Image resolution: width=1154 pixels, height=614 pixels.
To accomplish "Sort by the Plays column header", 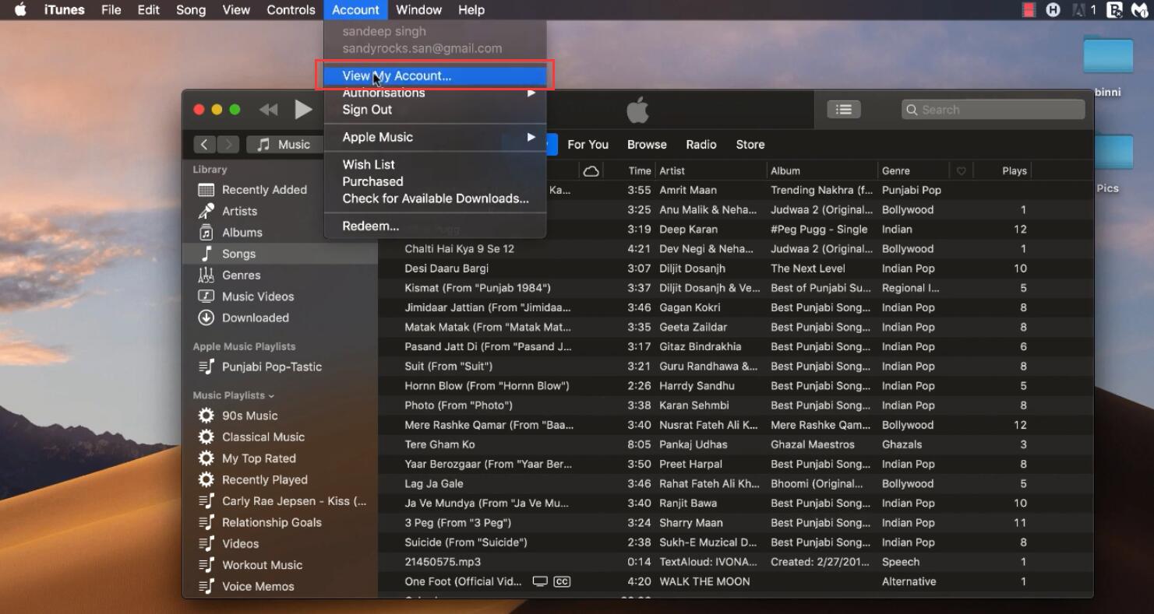I will (1014, 170).
